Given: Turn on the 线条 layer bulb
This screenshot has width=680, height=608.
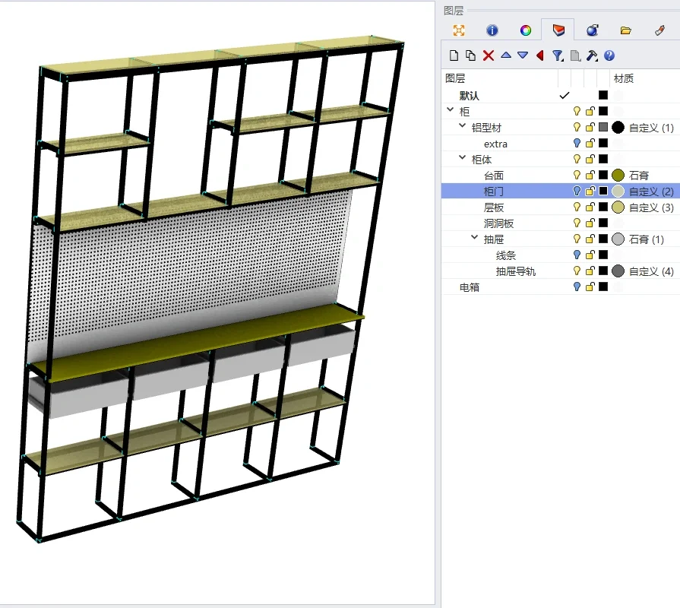Looking at the screenshot, I should [x=577, y=255].
